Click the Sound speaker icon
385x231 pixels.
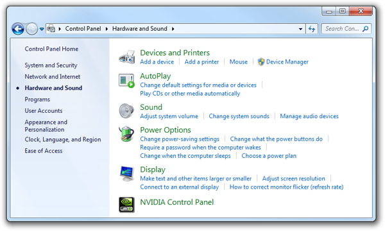pyautogui.click(x=126, y=111)
